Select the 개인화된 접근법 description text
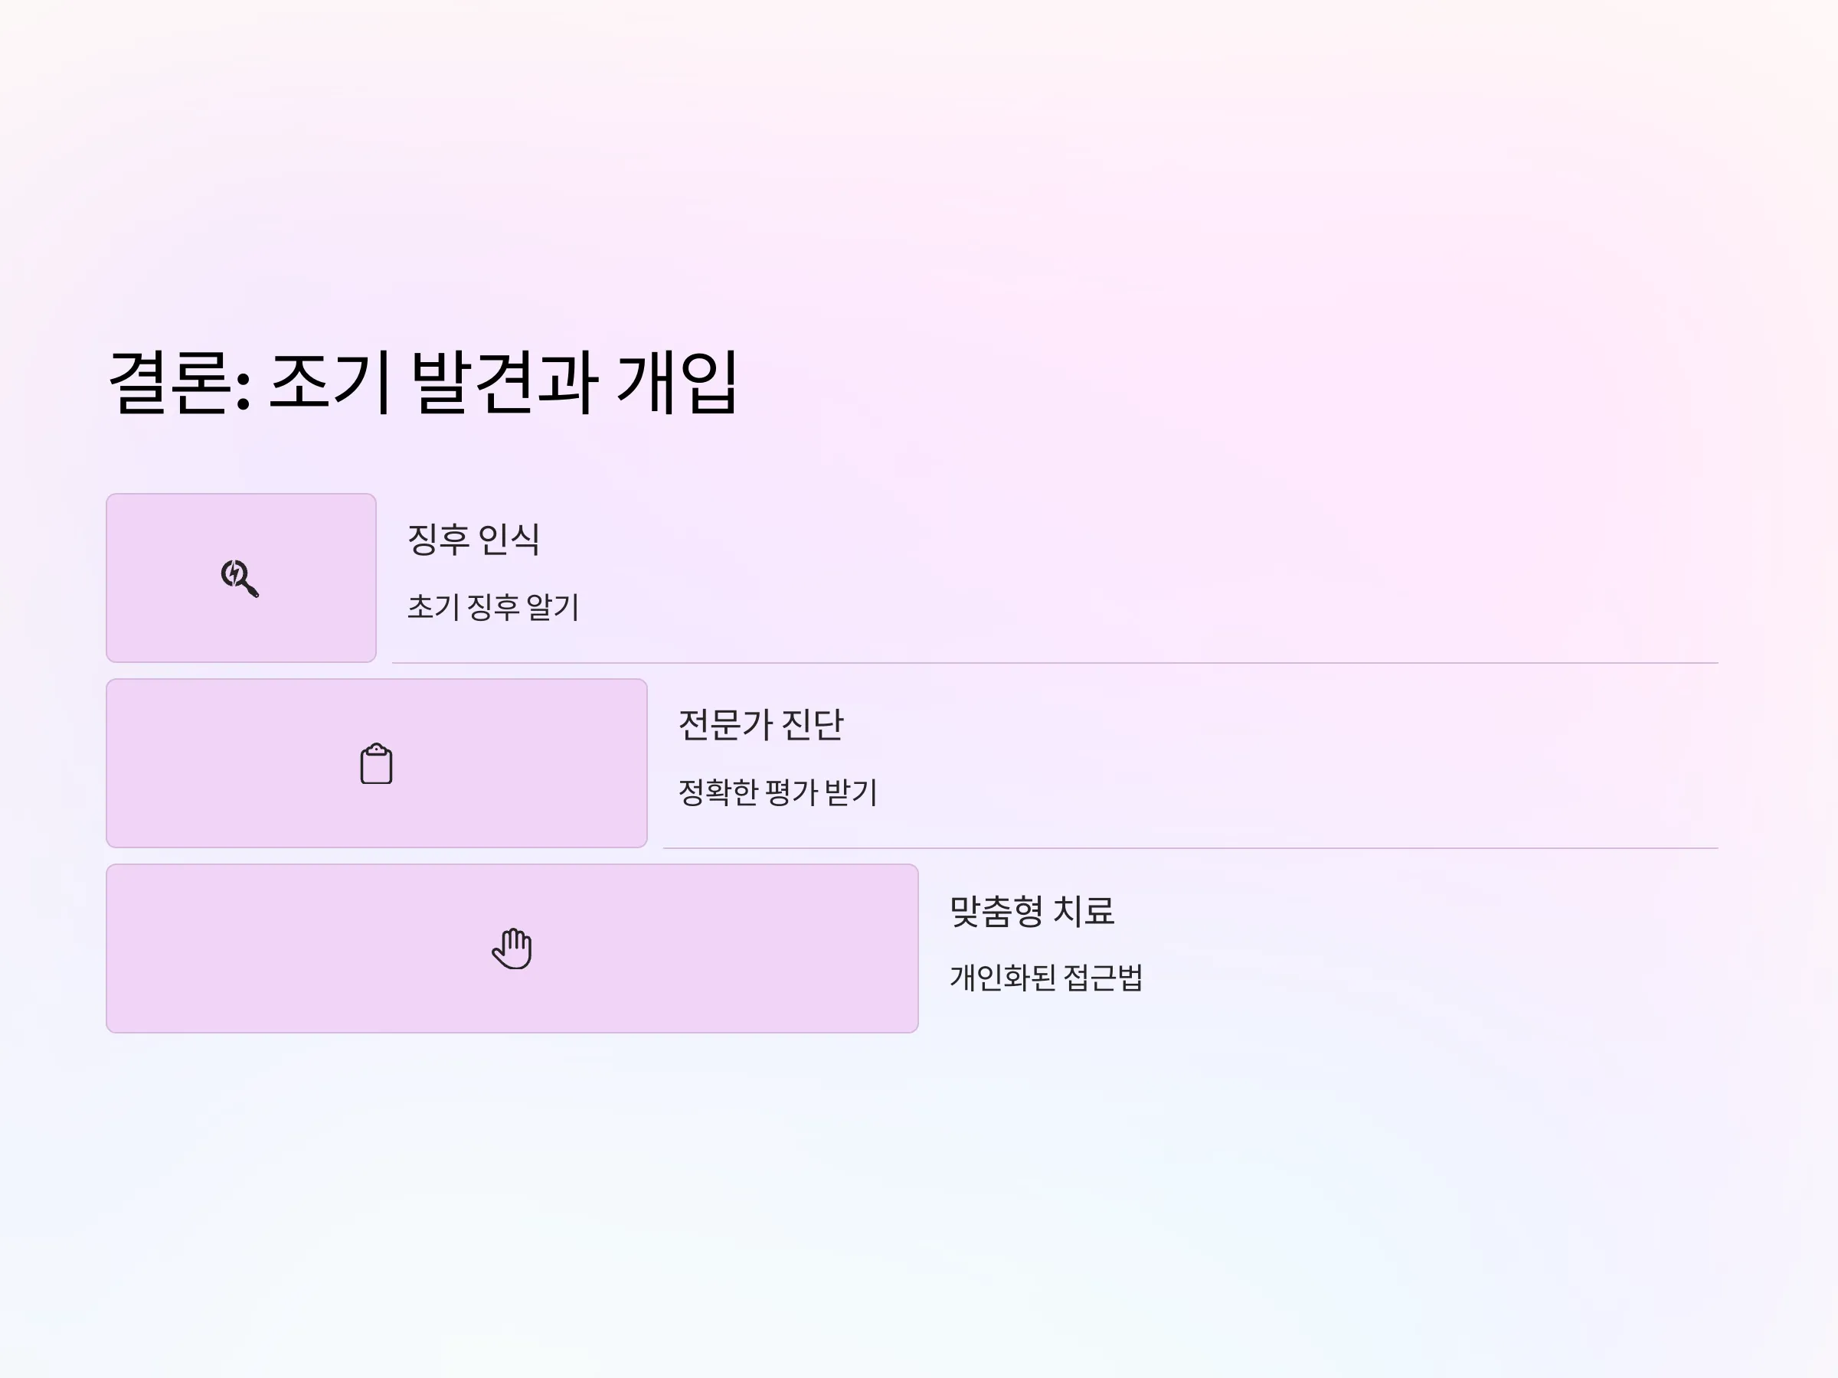 [1046, 977]
